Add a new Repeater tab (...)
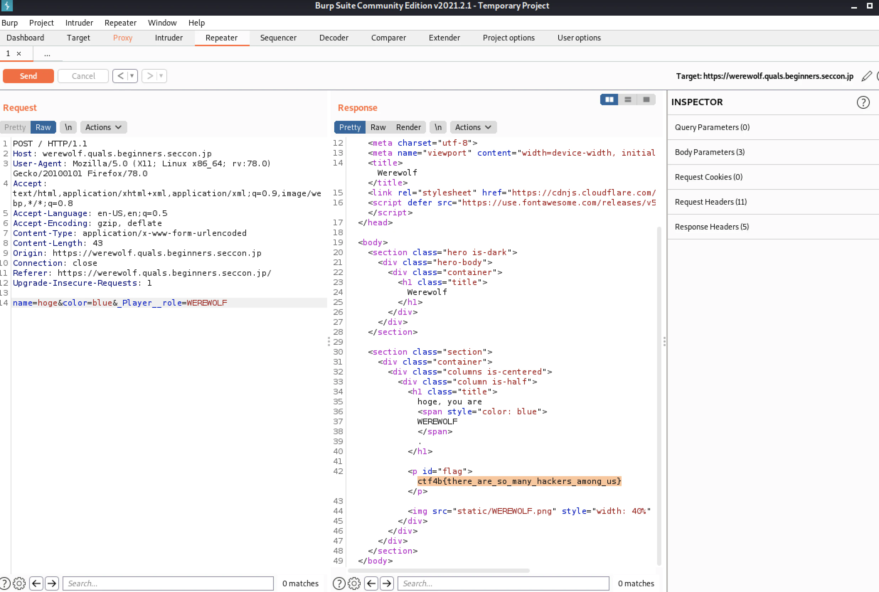879x592 pixels. [x=47, y=54]
